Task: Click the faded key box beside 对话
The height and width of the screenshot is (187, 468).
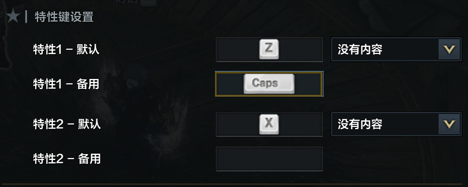Action: (x=148, y=2)
